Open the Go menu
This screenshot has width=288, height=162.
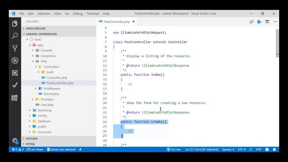67,13
